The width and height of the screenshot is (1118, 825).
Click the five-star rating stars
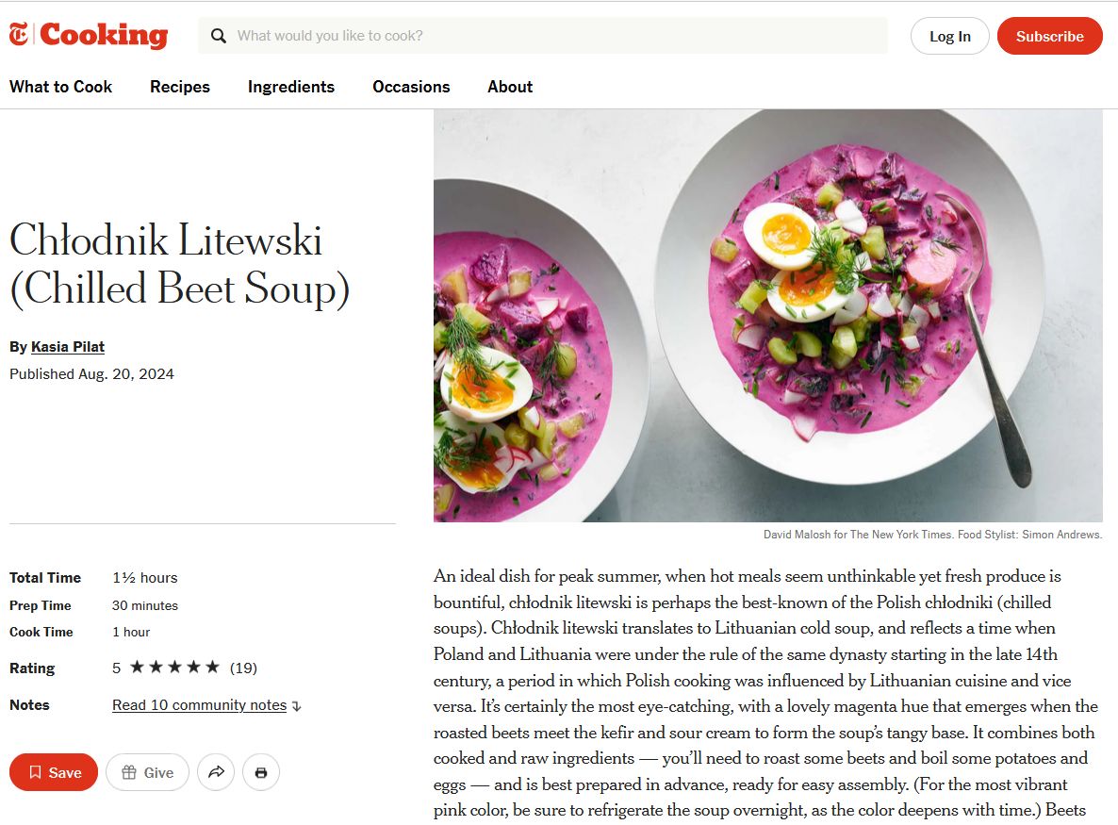click(174, 668)
